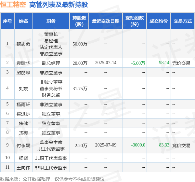This screenshot has width=195, height=182.
Task: Click the name 杨雨轩
Action: (x=23, y=105)
